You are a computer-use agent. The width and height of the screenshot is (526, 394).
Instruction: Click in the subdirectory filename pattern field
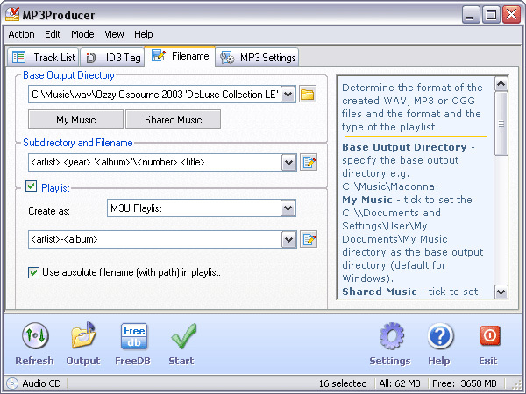point(155,163)
